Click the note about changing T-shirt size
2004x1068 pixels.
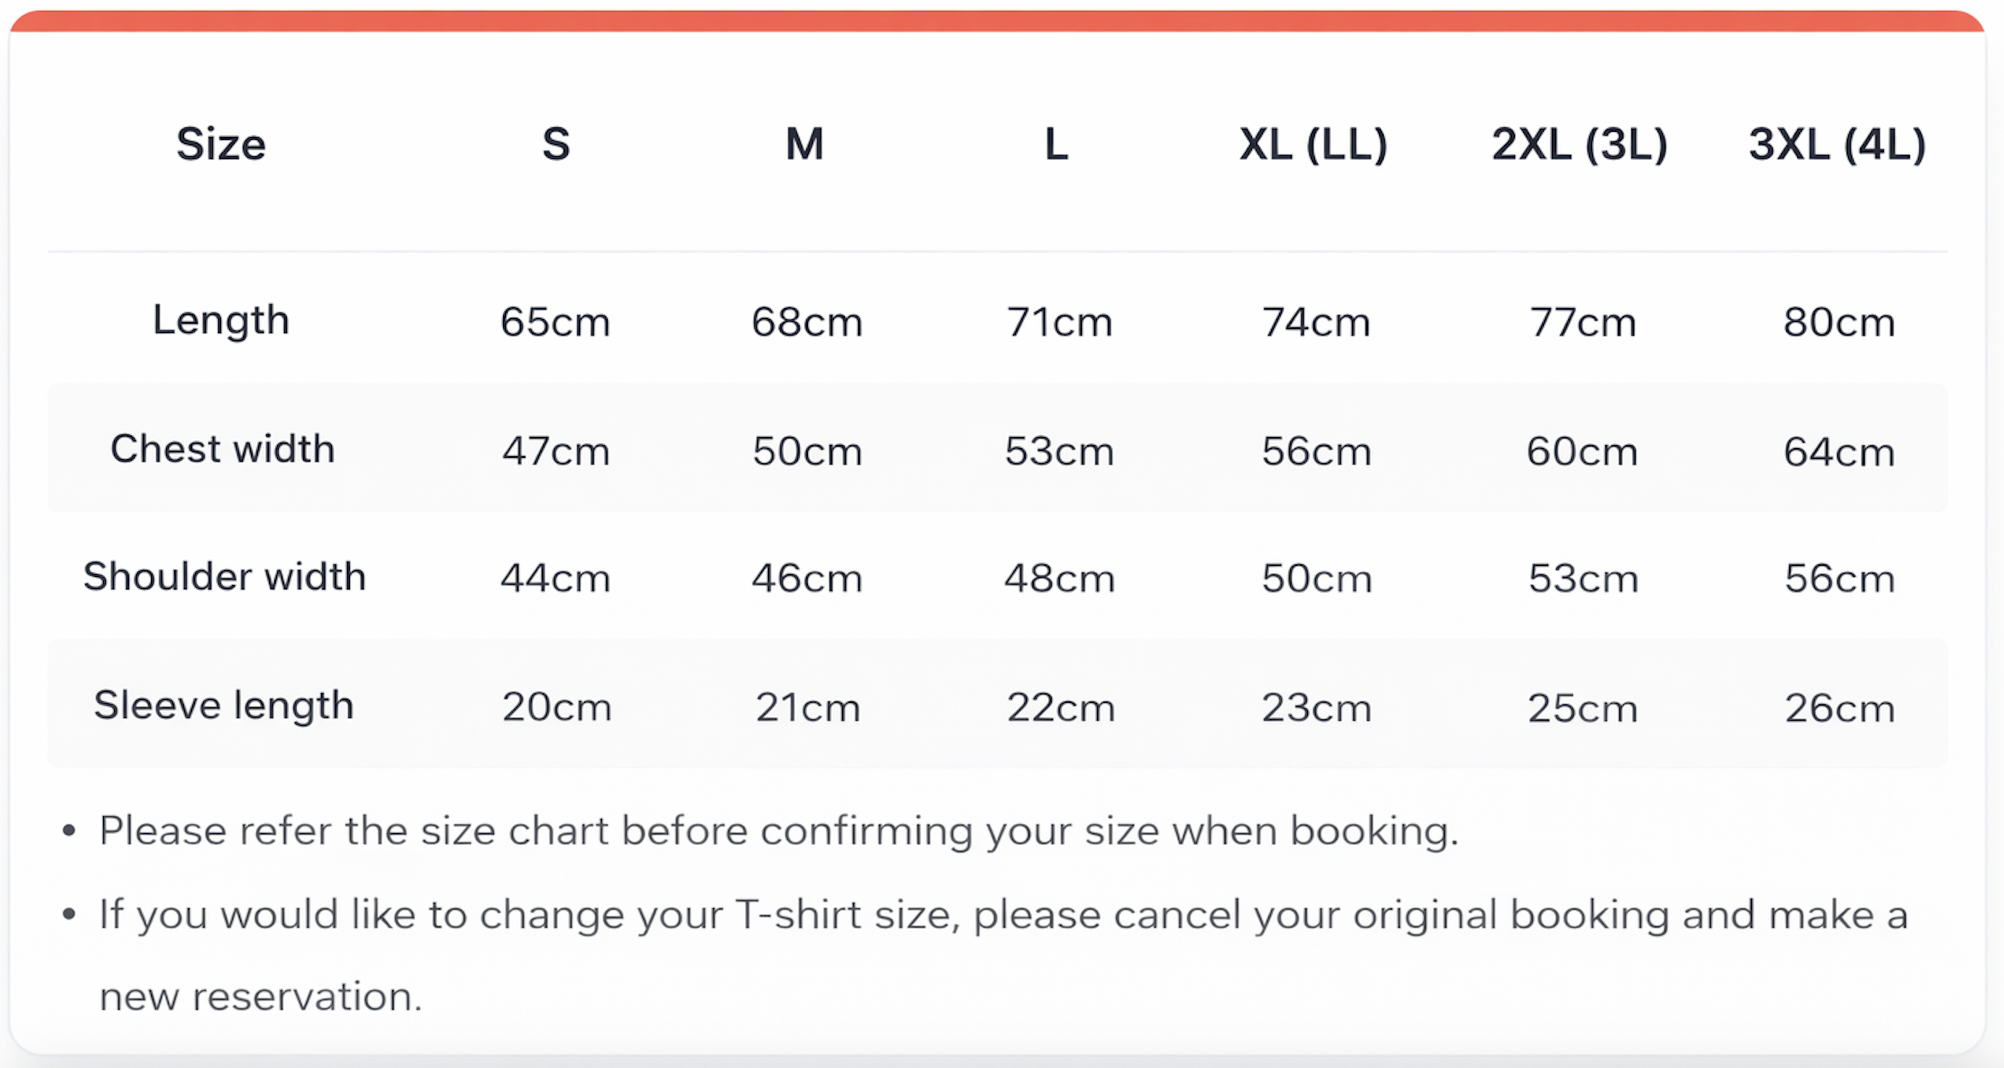pos(1003,955)
